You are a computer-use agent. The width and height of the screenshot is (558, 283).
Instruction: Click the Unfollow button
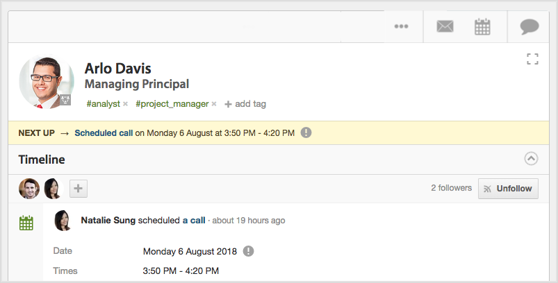508,189
